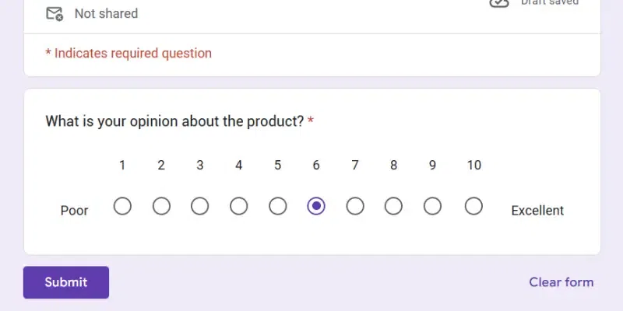
Task: Select rating 1 radio button
Action: (122, 206)
